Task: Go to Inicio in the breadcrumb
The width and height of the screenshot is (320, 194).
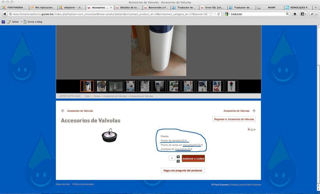Action: (x=88, y=96)
